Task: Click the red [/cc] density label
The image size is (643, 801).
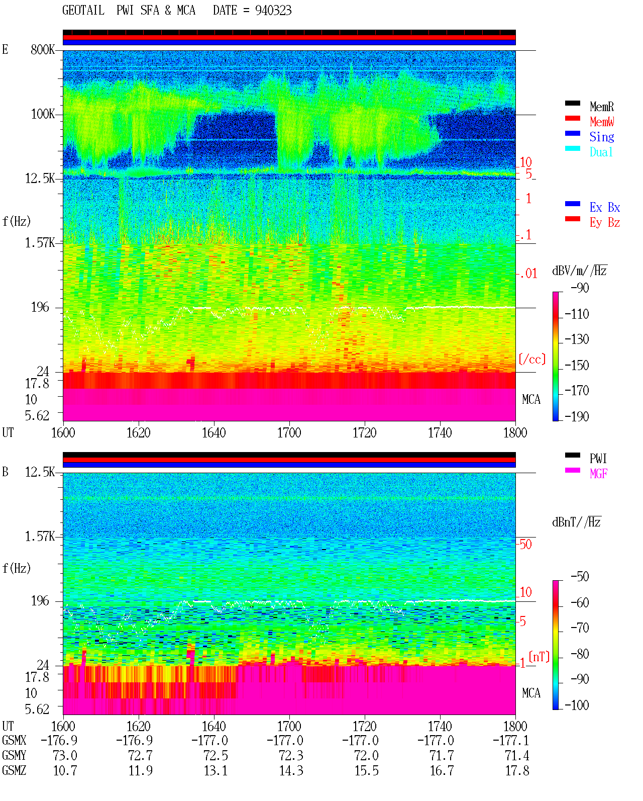Action: (x=532, y=359)
